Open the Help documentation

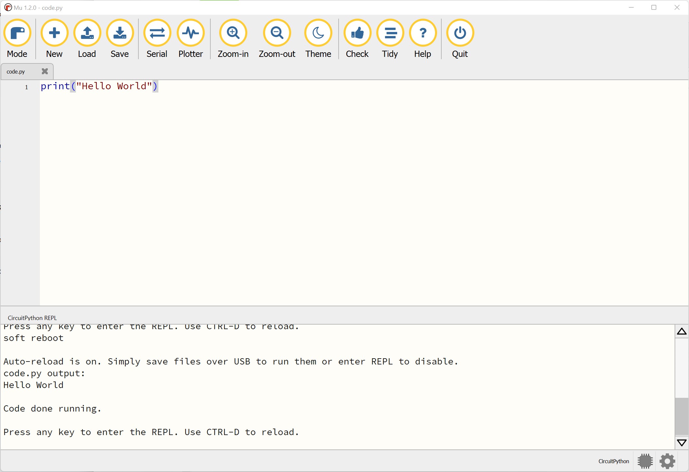[423, 39]
